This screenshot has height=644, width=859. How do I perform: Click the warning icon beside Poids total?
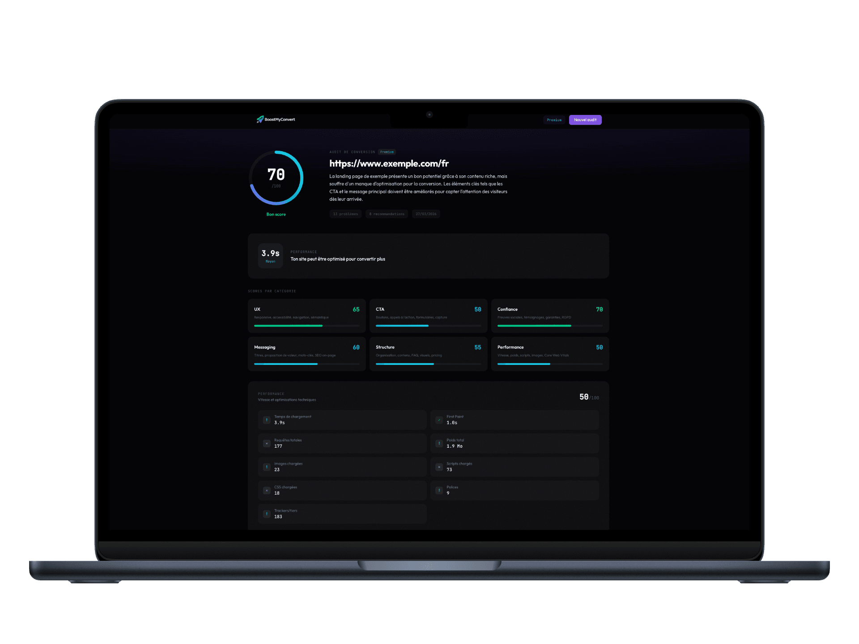(x=439, y=443)
